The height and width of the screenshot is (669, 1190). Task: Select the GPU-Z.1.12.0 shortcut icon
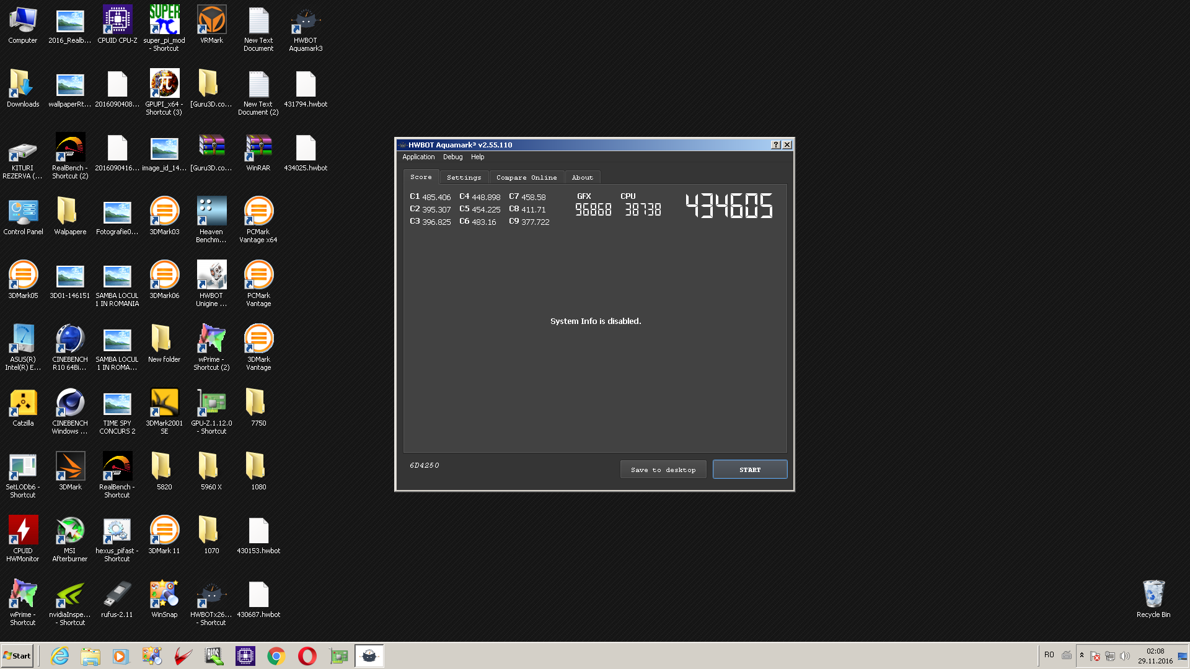[211, 411]
